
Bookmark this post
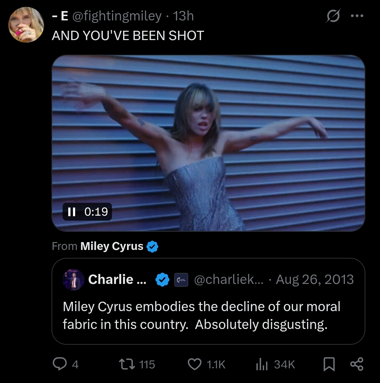(329, 364)
